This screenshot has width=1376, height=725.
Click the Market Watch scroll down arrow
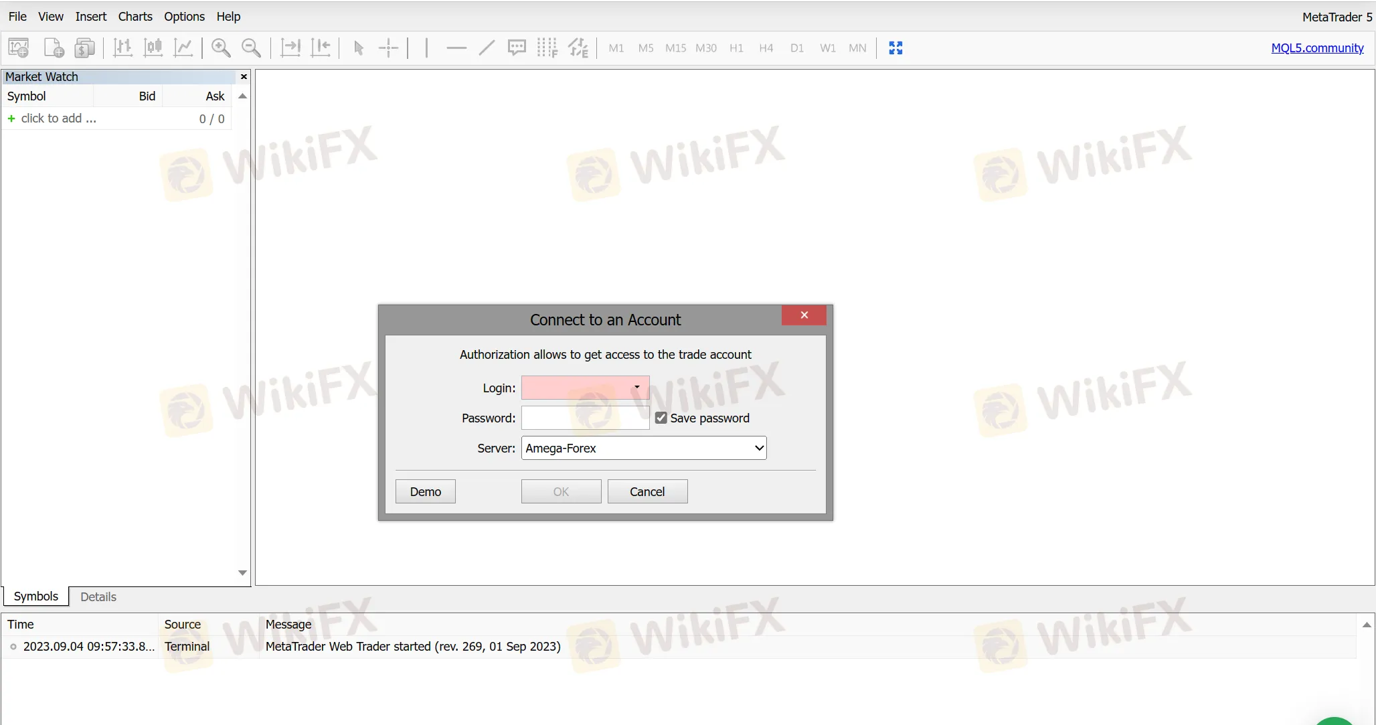pyautogui.click(x=243, y=573)
